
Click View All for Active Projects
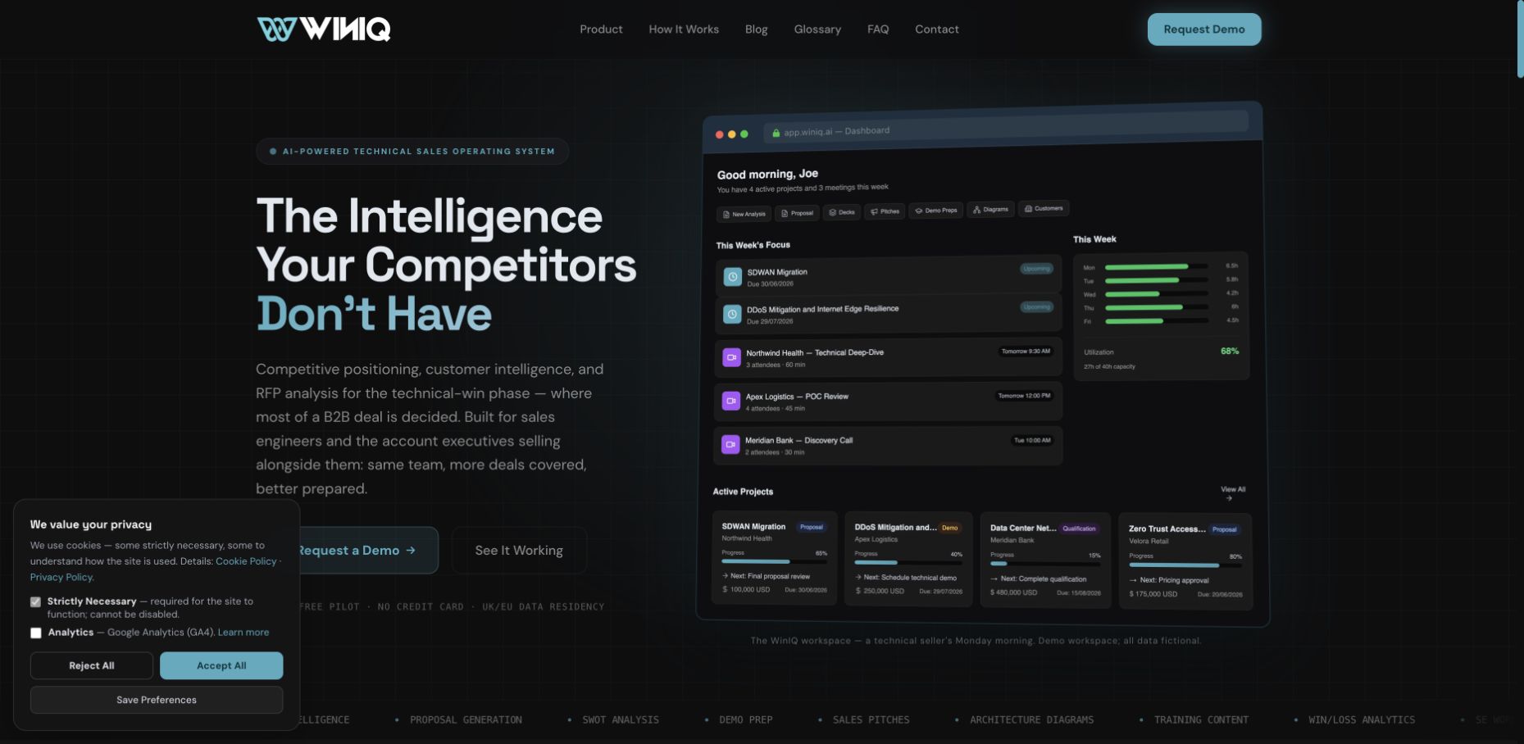coord(1232,493)
